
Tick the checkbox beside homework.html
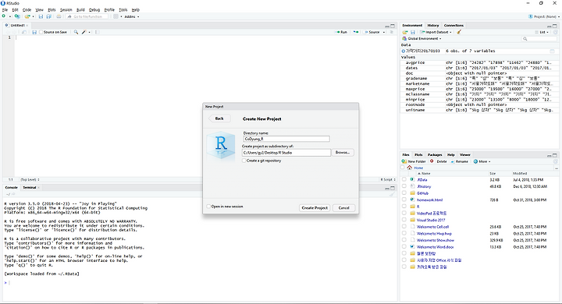click(404, 200)
